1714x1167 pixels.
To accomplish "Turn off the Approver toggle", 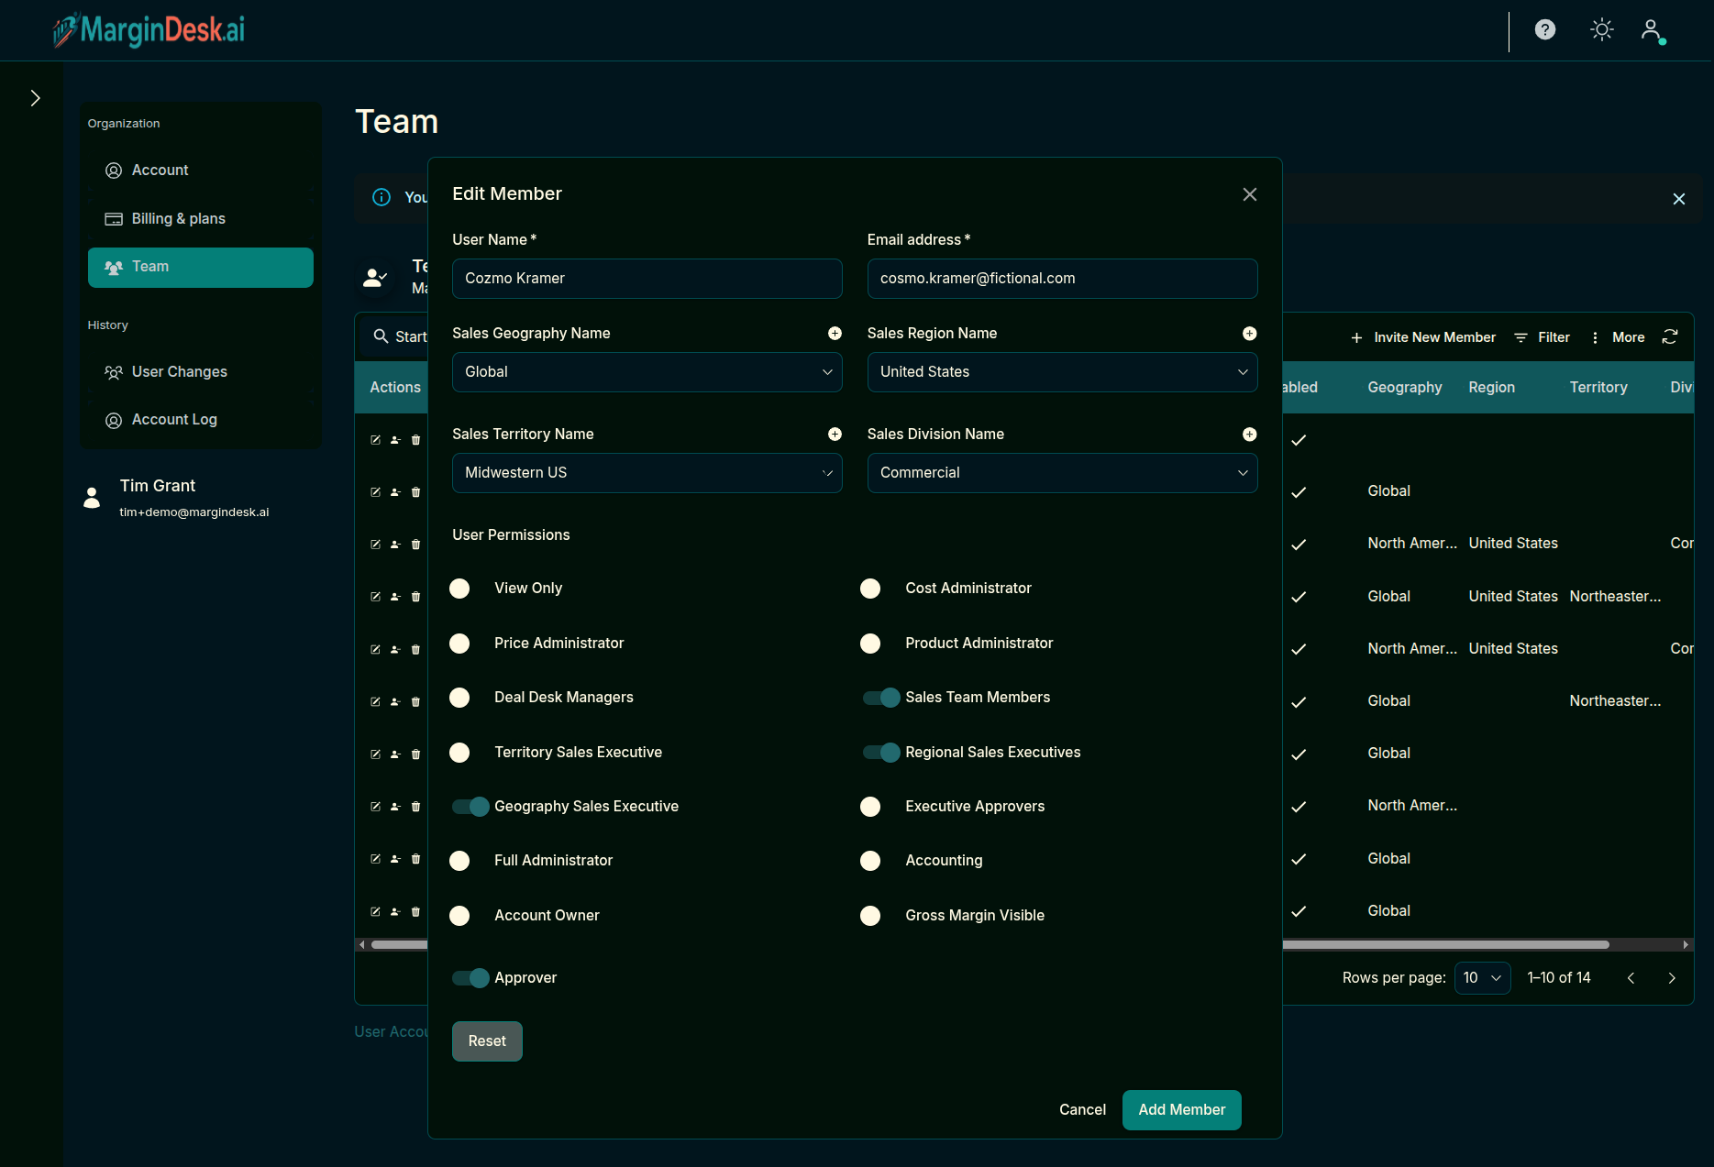I will 470,978.
